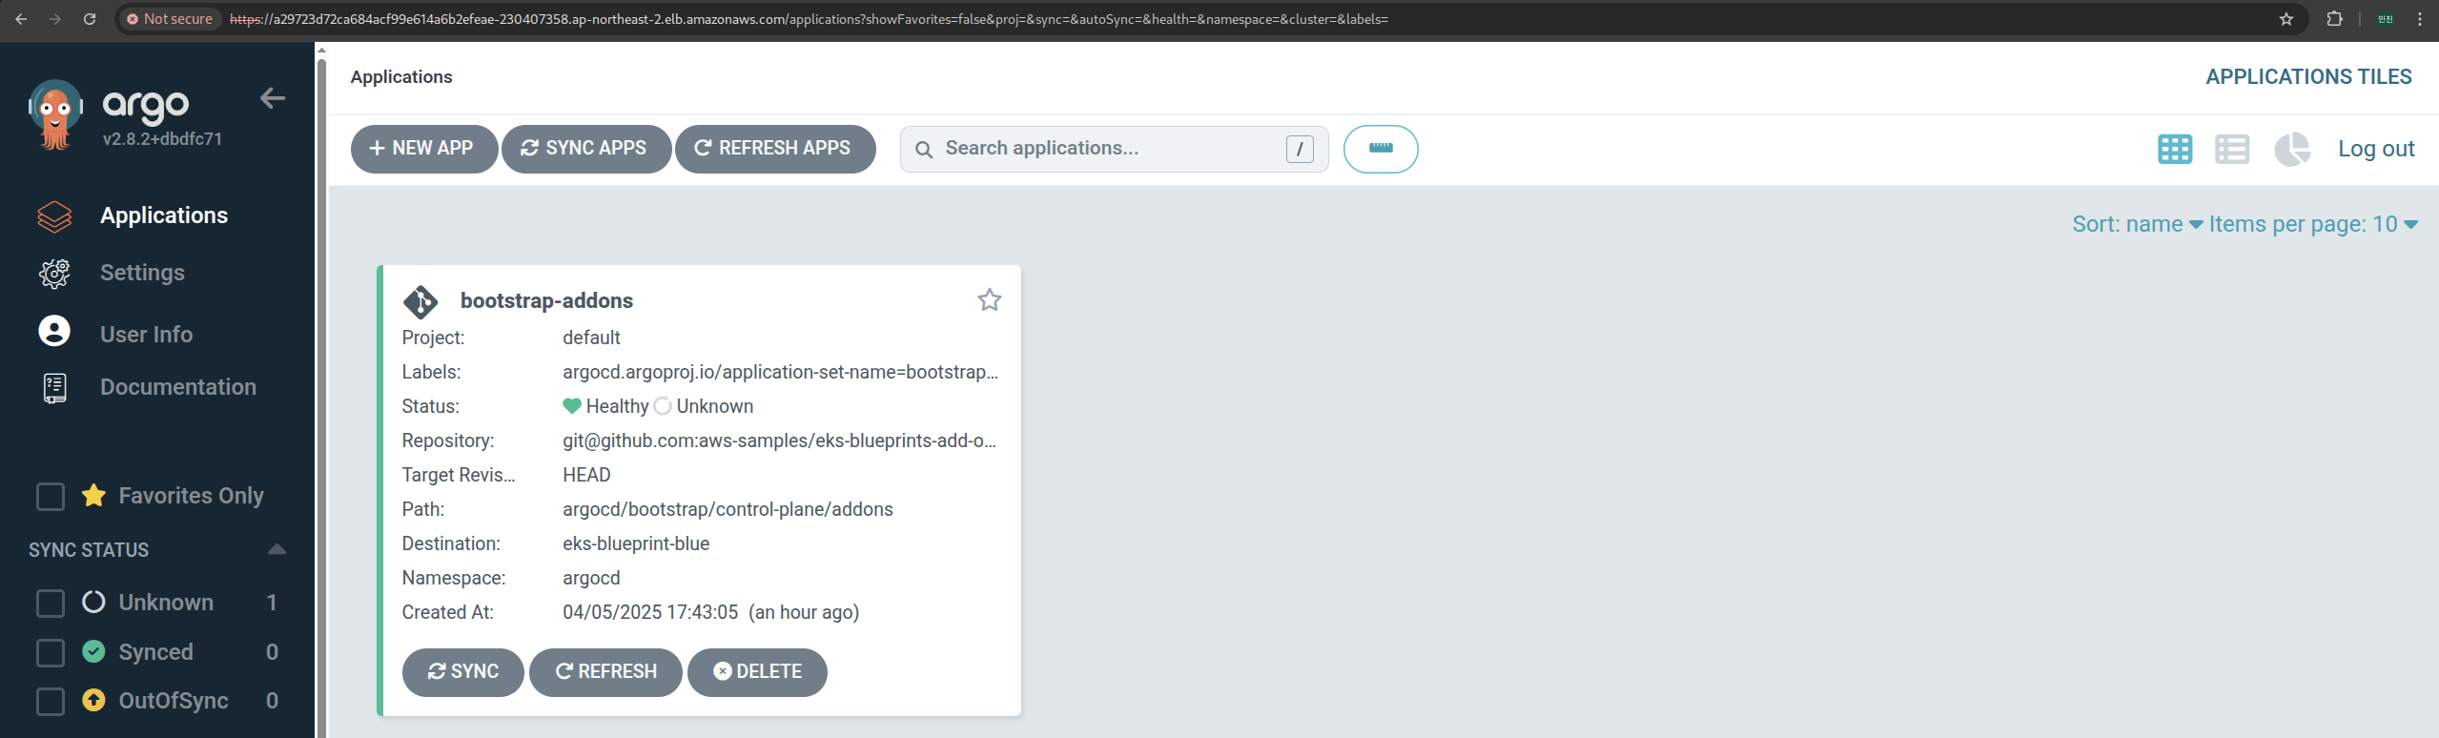Click the labels value argocd.argoproj.io/application-set-name
The image size is (2439, 738).
[x=780, y=372]
